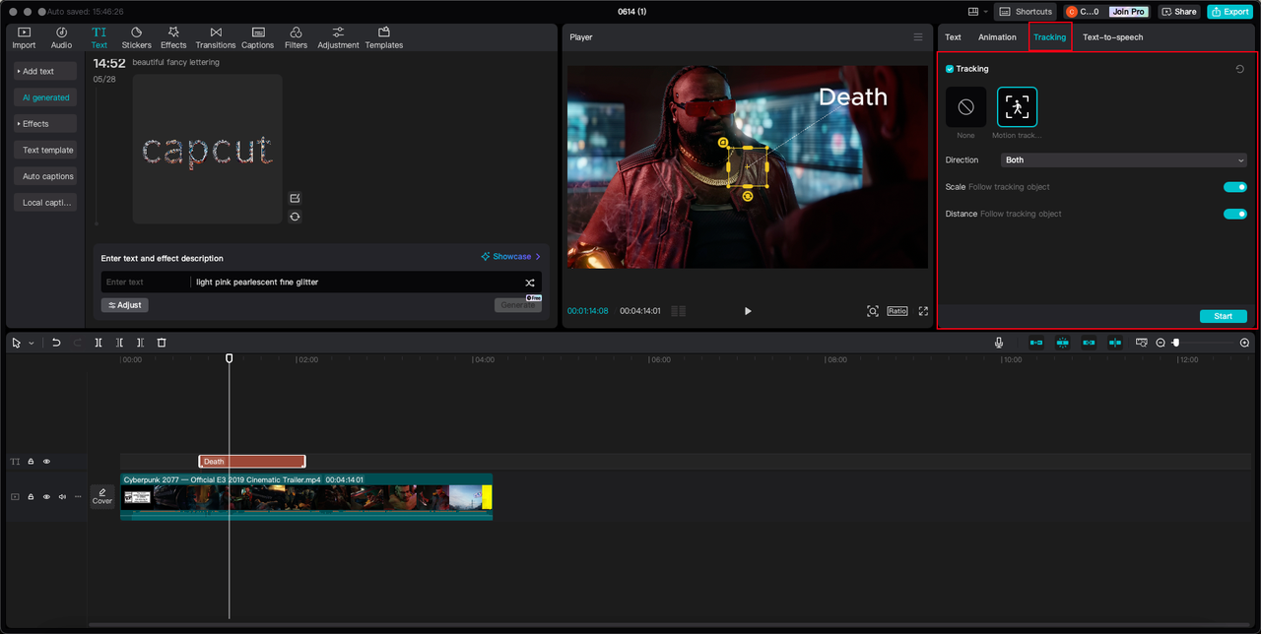Click the player fullscreen icon
1261x634 pixels.
tap(923, 311)
